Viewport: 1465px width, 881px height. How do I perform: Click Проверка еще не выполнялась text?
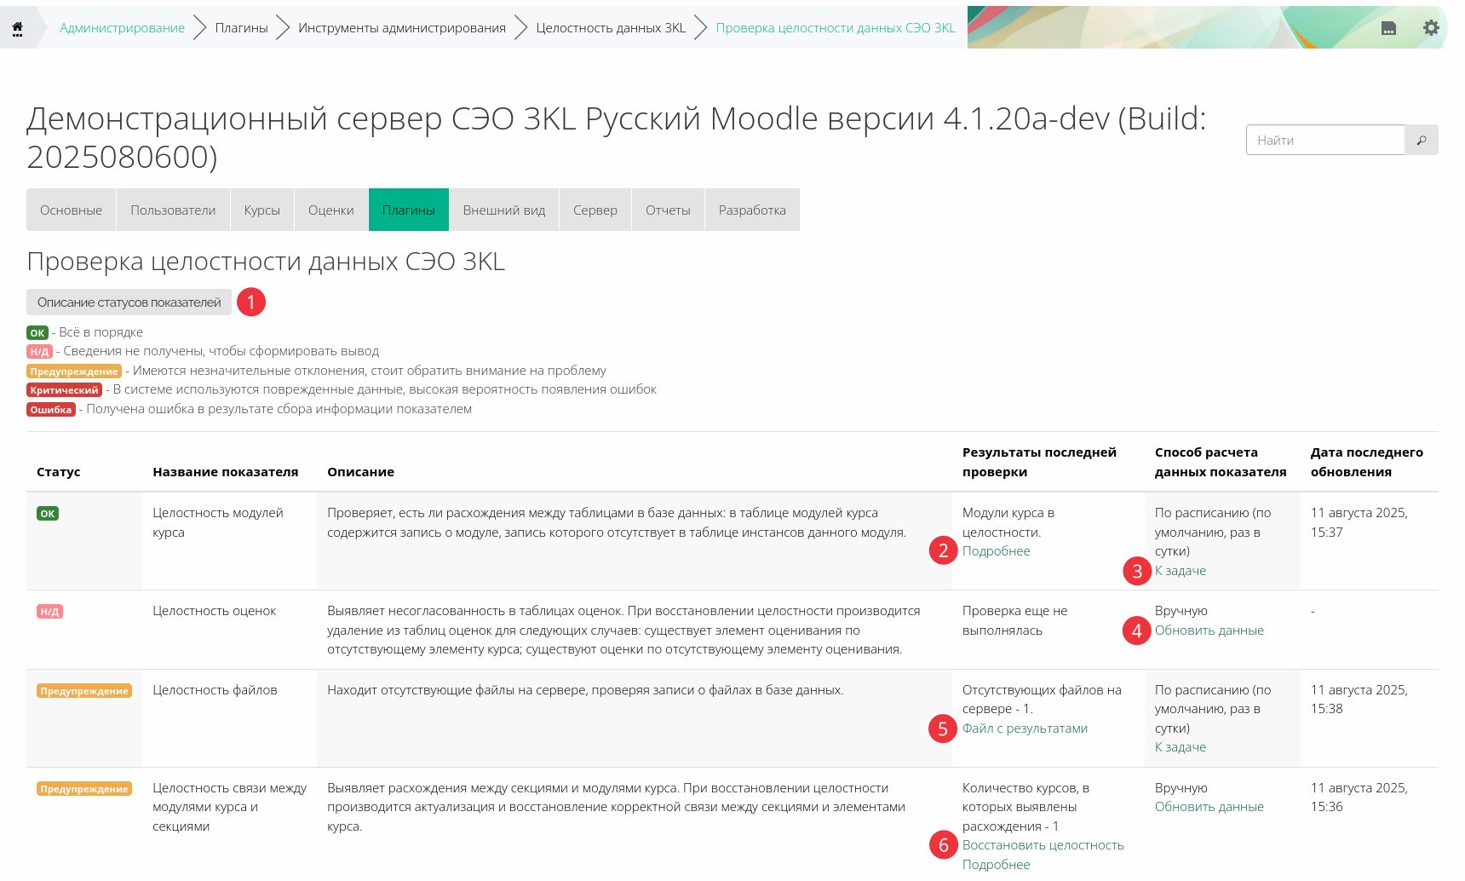1014,620
